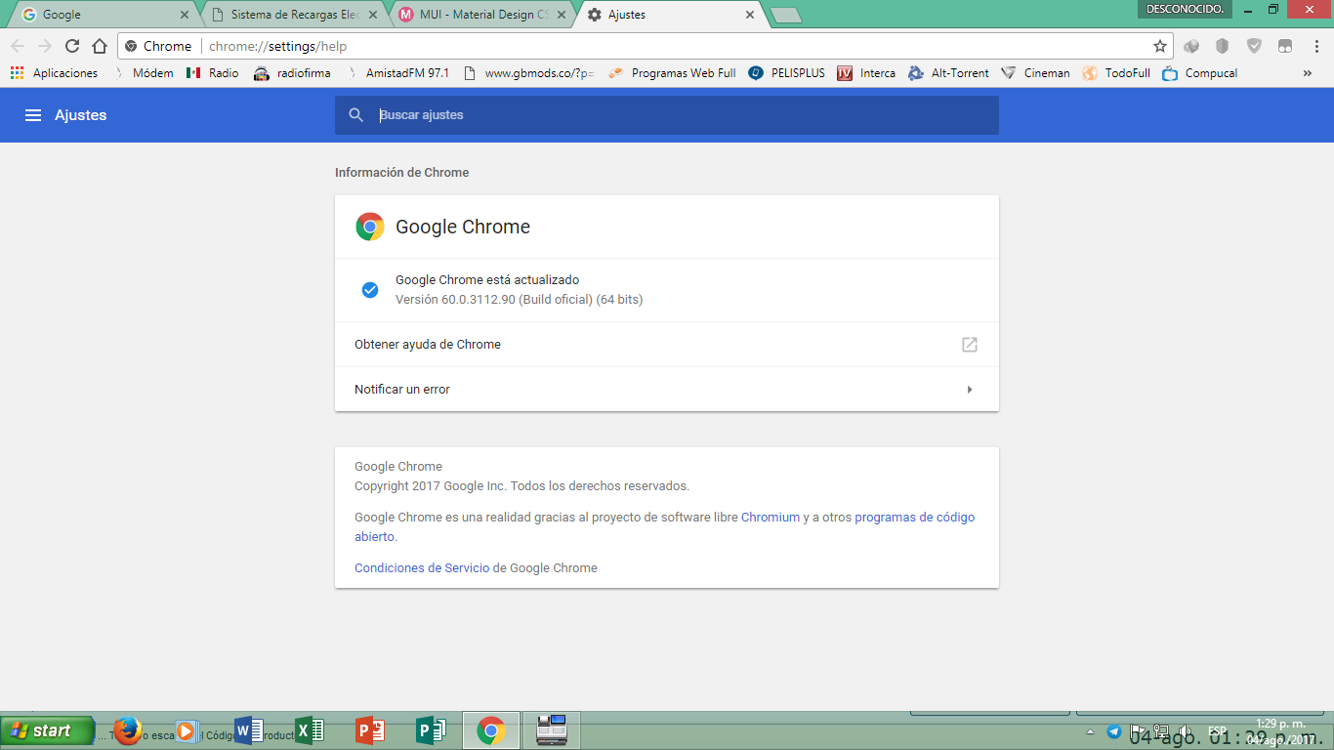The width and height of the screenshot is (1334, 750).
Task: Open the Módem bookmark
Action: click(x=144, y=73)
